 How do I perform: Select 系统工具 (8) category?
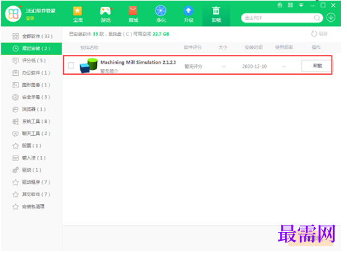pos(31,122)
